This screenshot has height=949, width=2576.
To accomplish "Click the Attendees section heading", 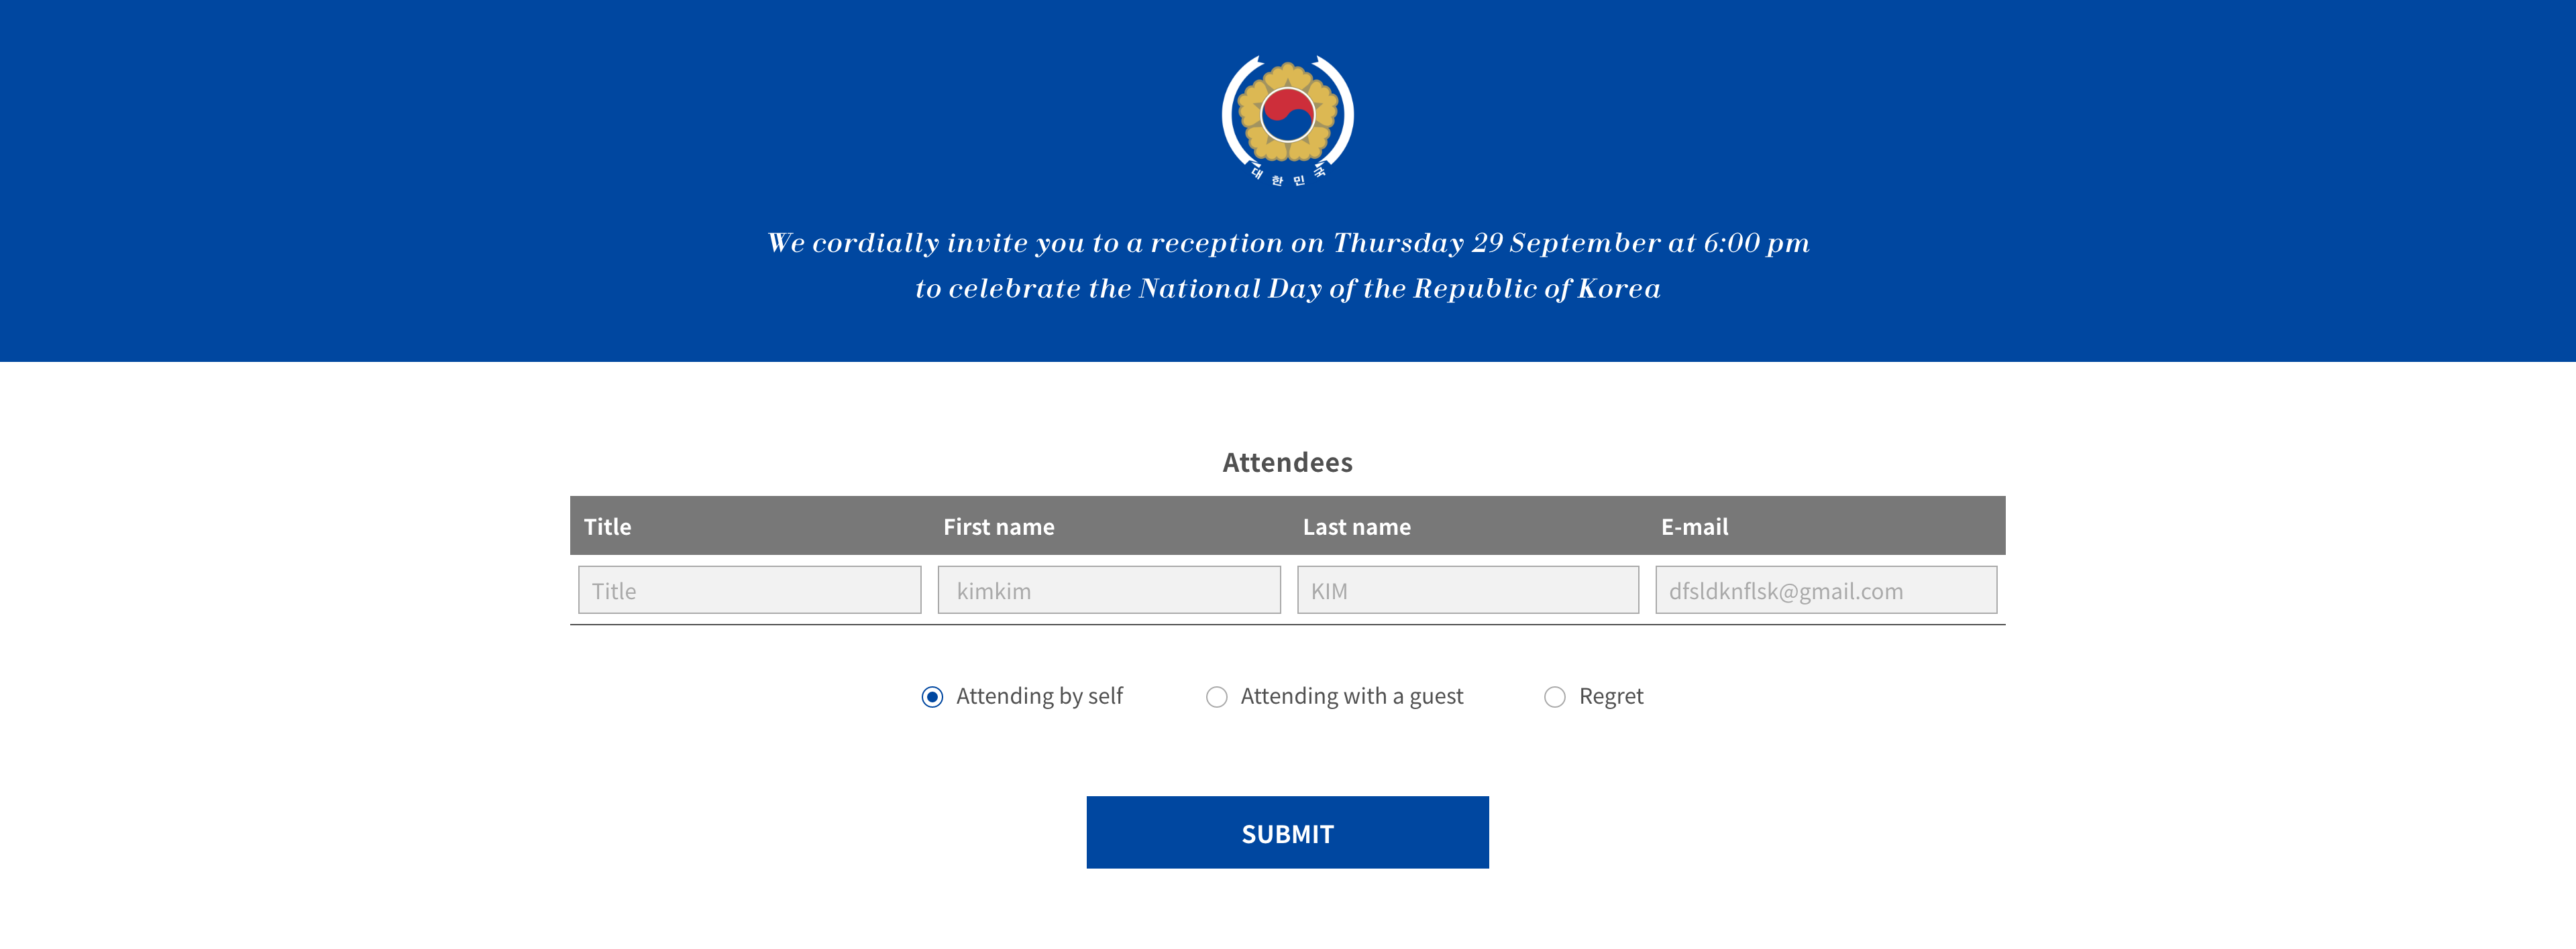I will [x=1287, y=462].
